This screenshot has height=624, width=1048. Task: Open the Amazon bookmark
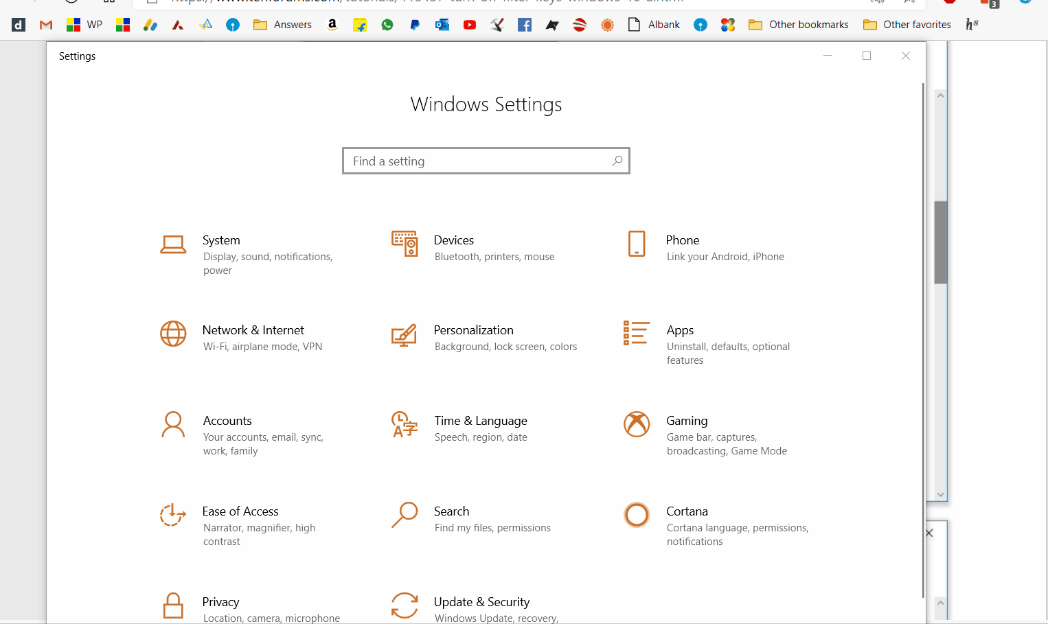[x=332, y=25]
